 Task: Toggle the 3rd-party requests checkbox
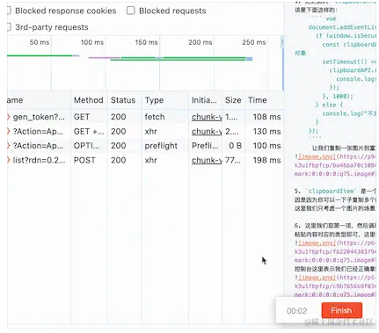(9, 27)
